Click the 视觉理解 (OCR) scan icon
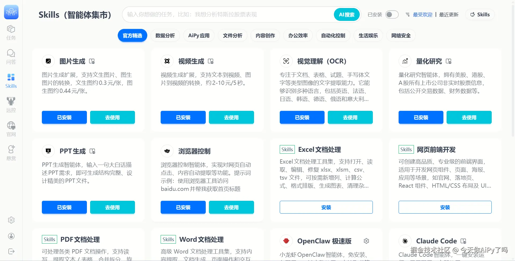 coord(286,61)
